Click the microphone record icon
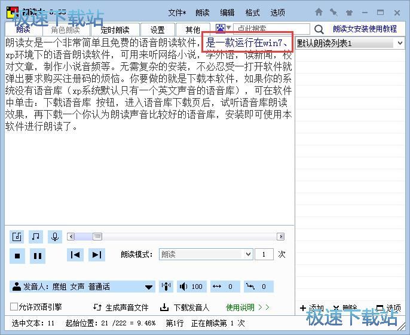 tap(55, 237)
